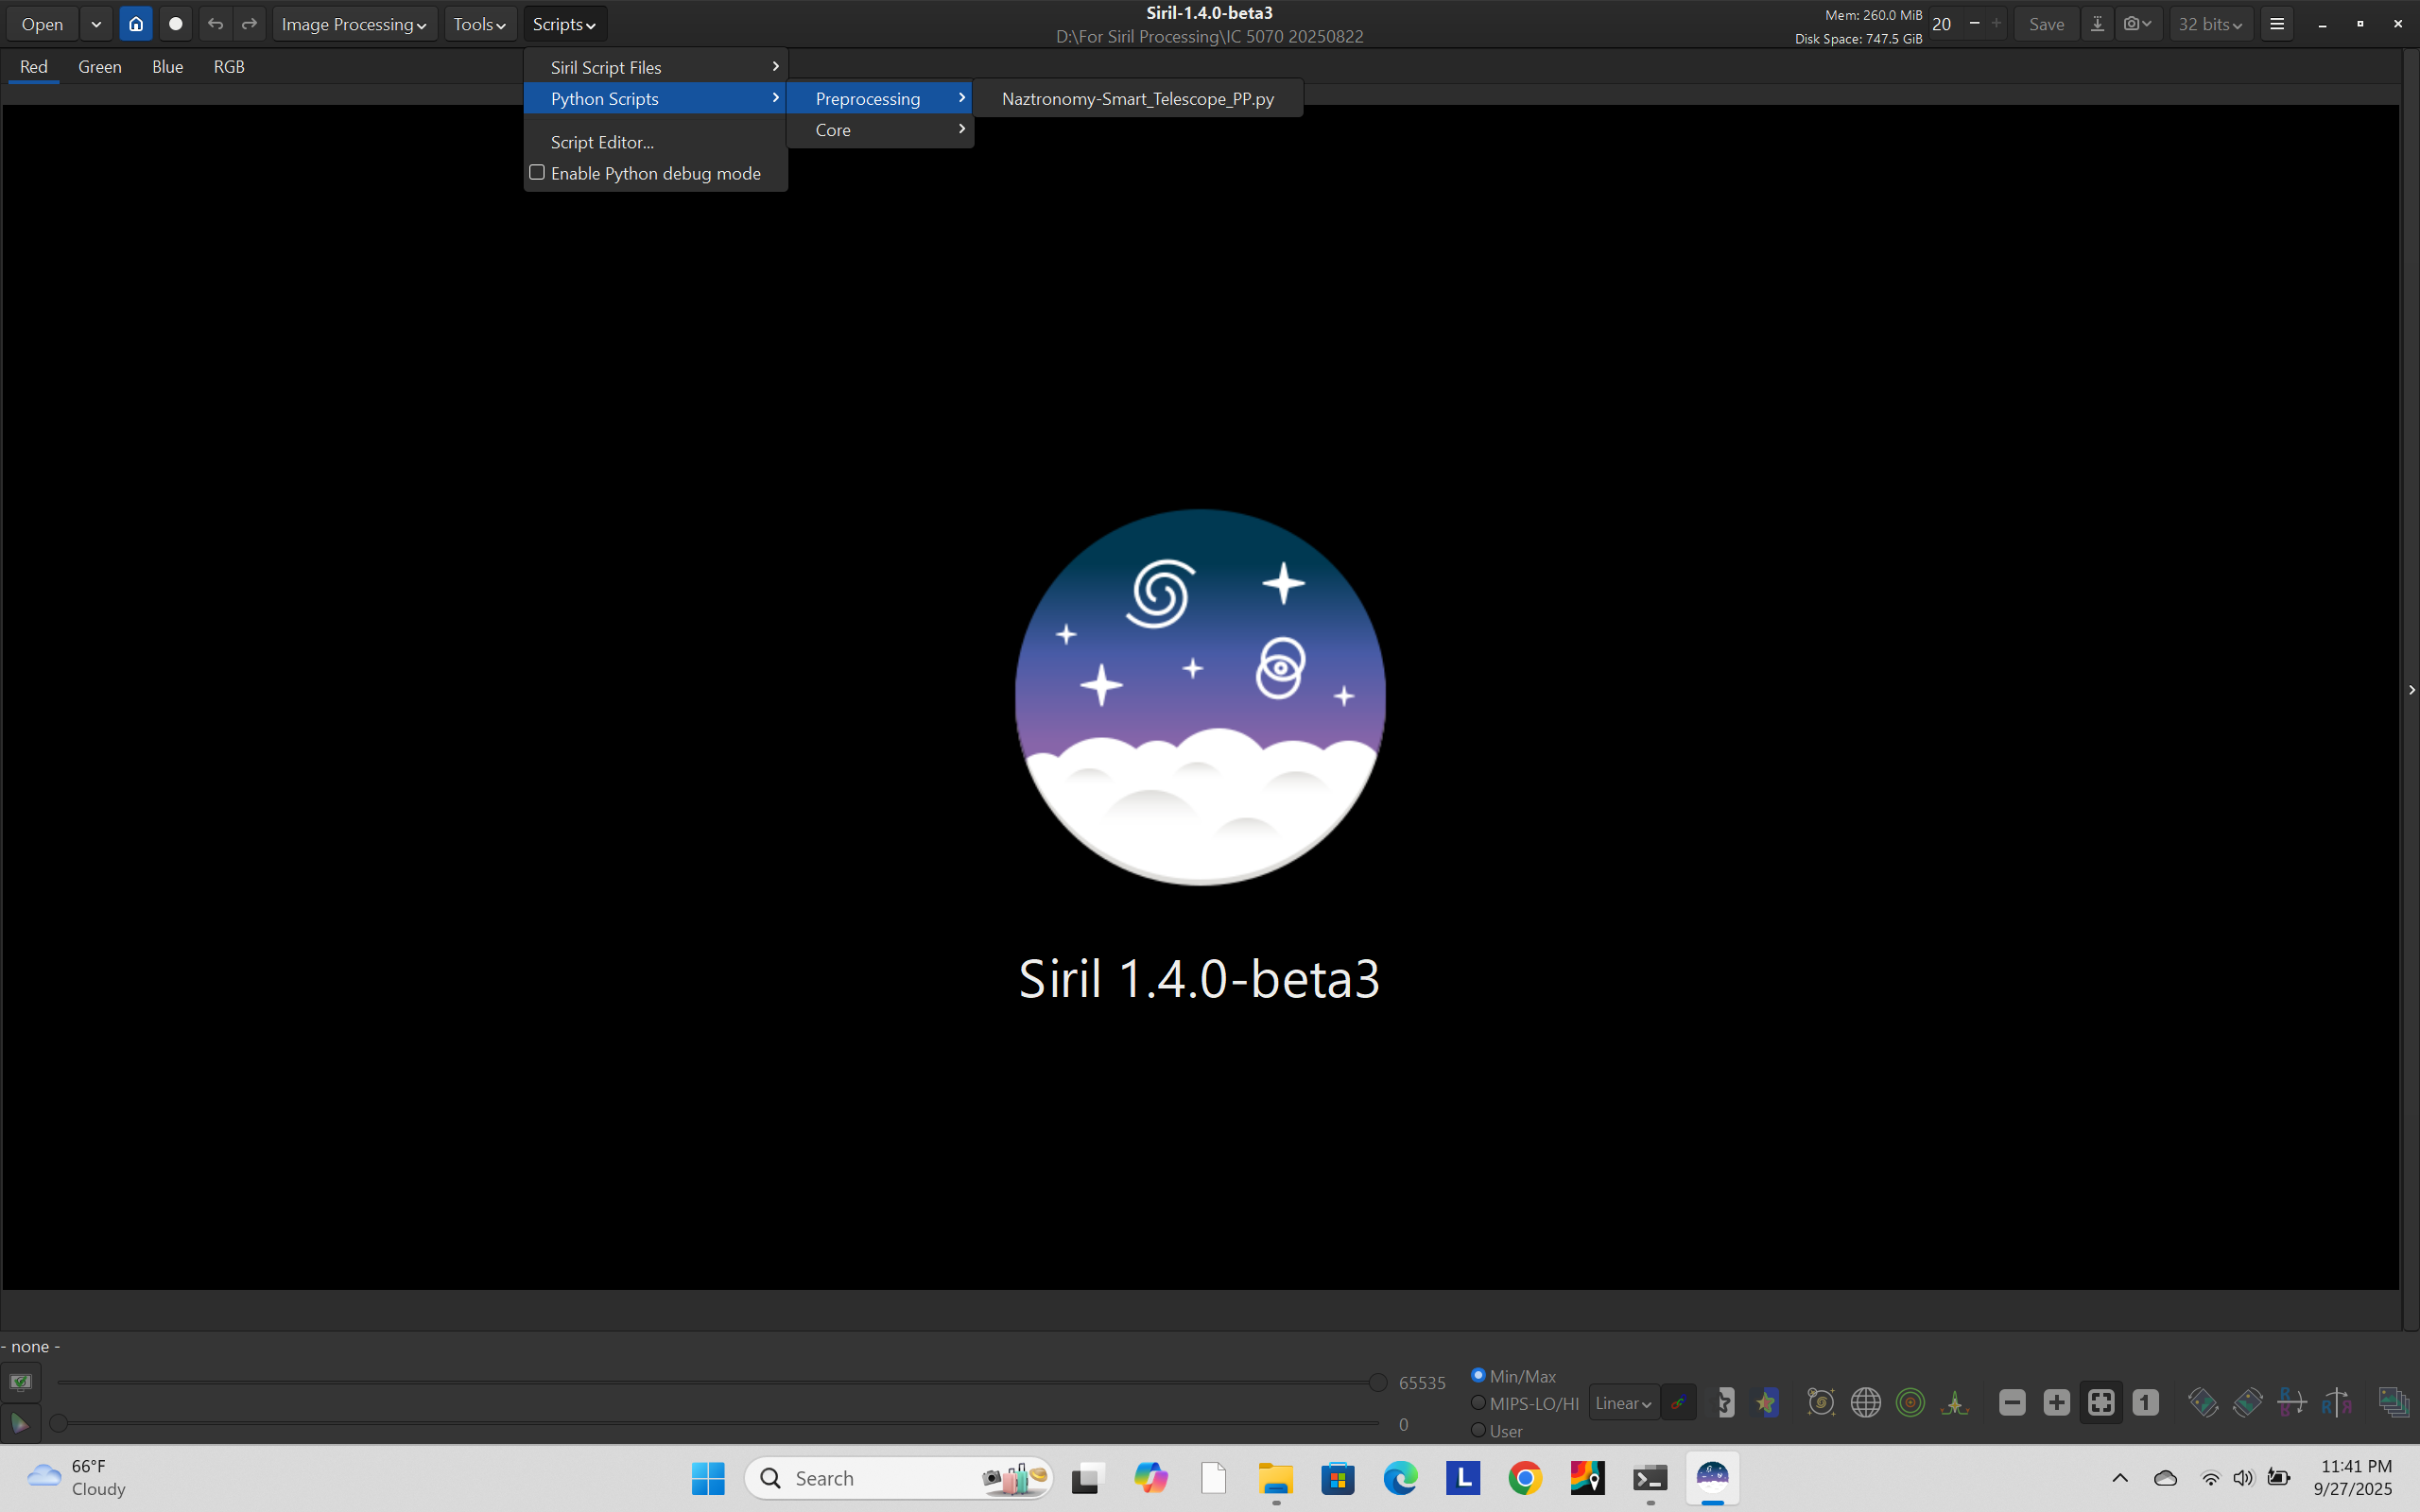2420x1512 pixels.
Task: Click the upper display cutoff slider
Action: [1377, 1383]
